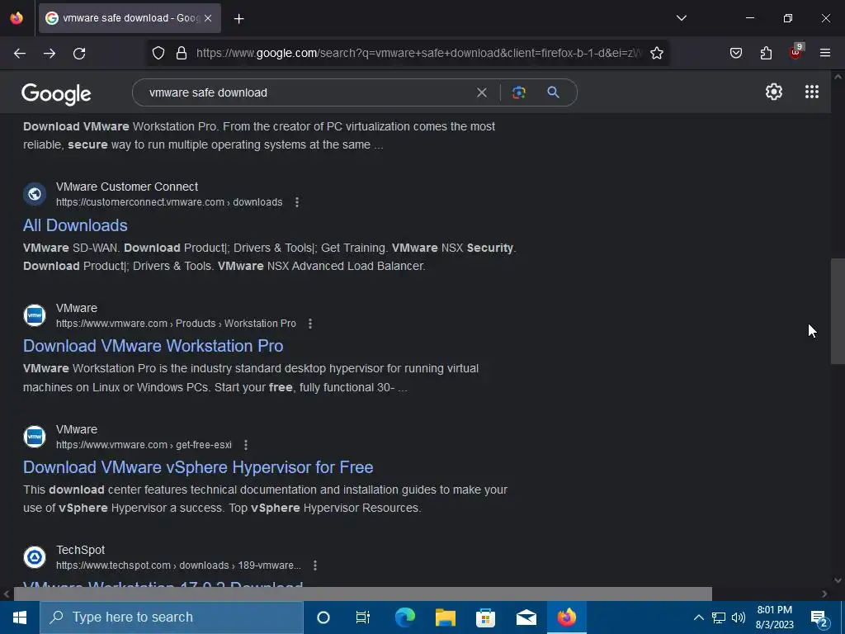
Task: Open Cortana circle on taskbar
Action: [x=323, y=617]
